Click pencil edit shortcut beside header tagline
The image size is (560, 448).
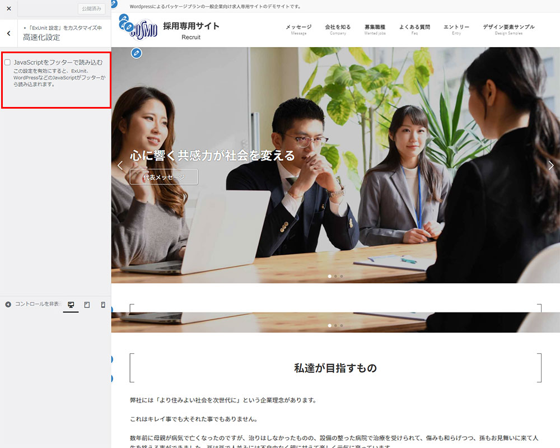click(114, 4)
